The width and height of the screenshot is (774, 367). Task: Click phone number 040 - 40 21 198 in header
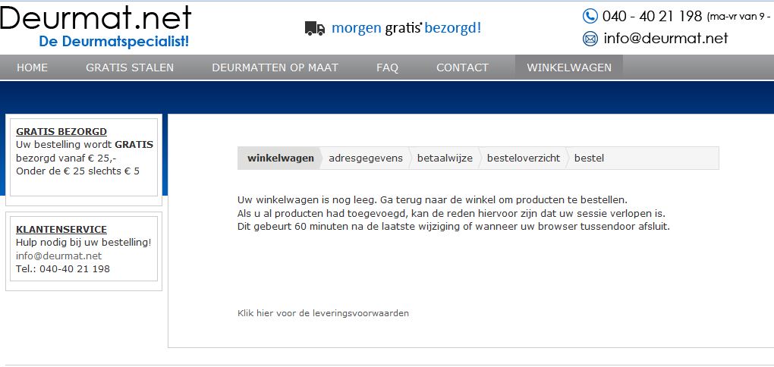pos(652,16)
